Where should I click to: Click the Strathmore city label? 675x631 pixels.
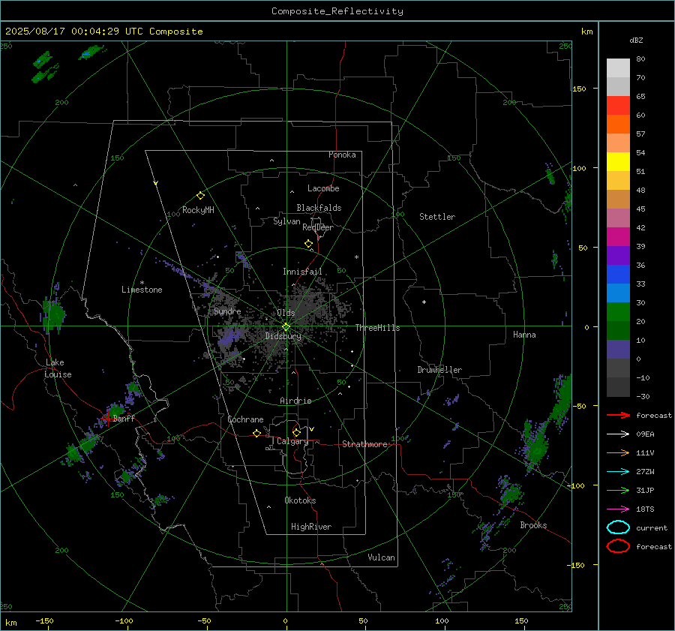(365, 444)
